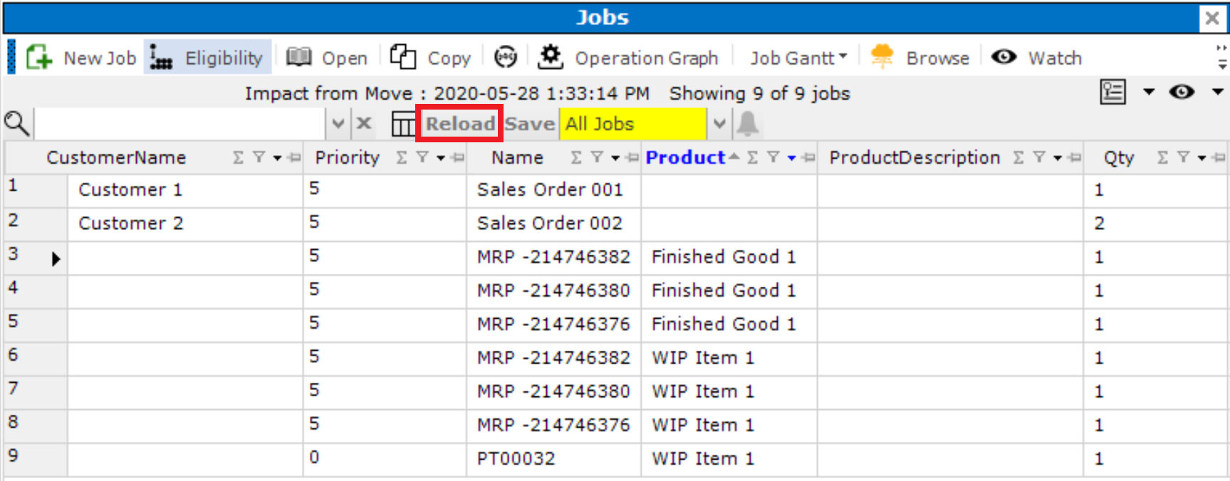Click the Save button
The image size is (1230, 481).
530,124
